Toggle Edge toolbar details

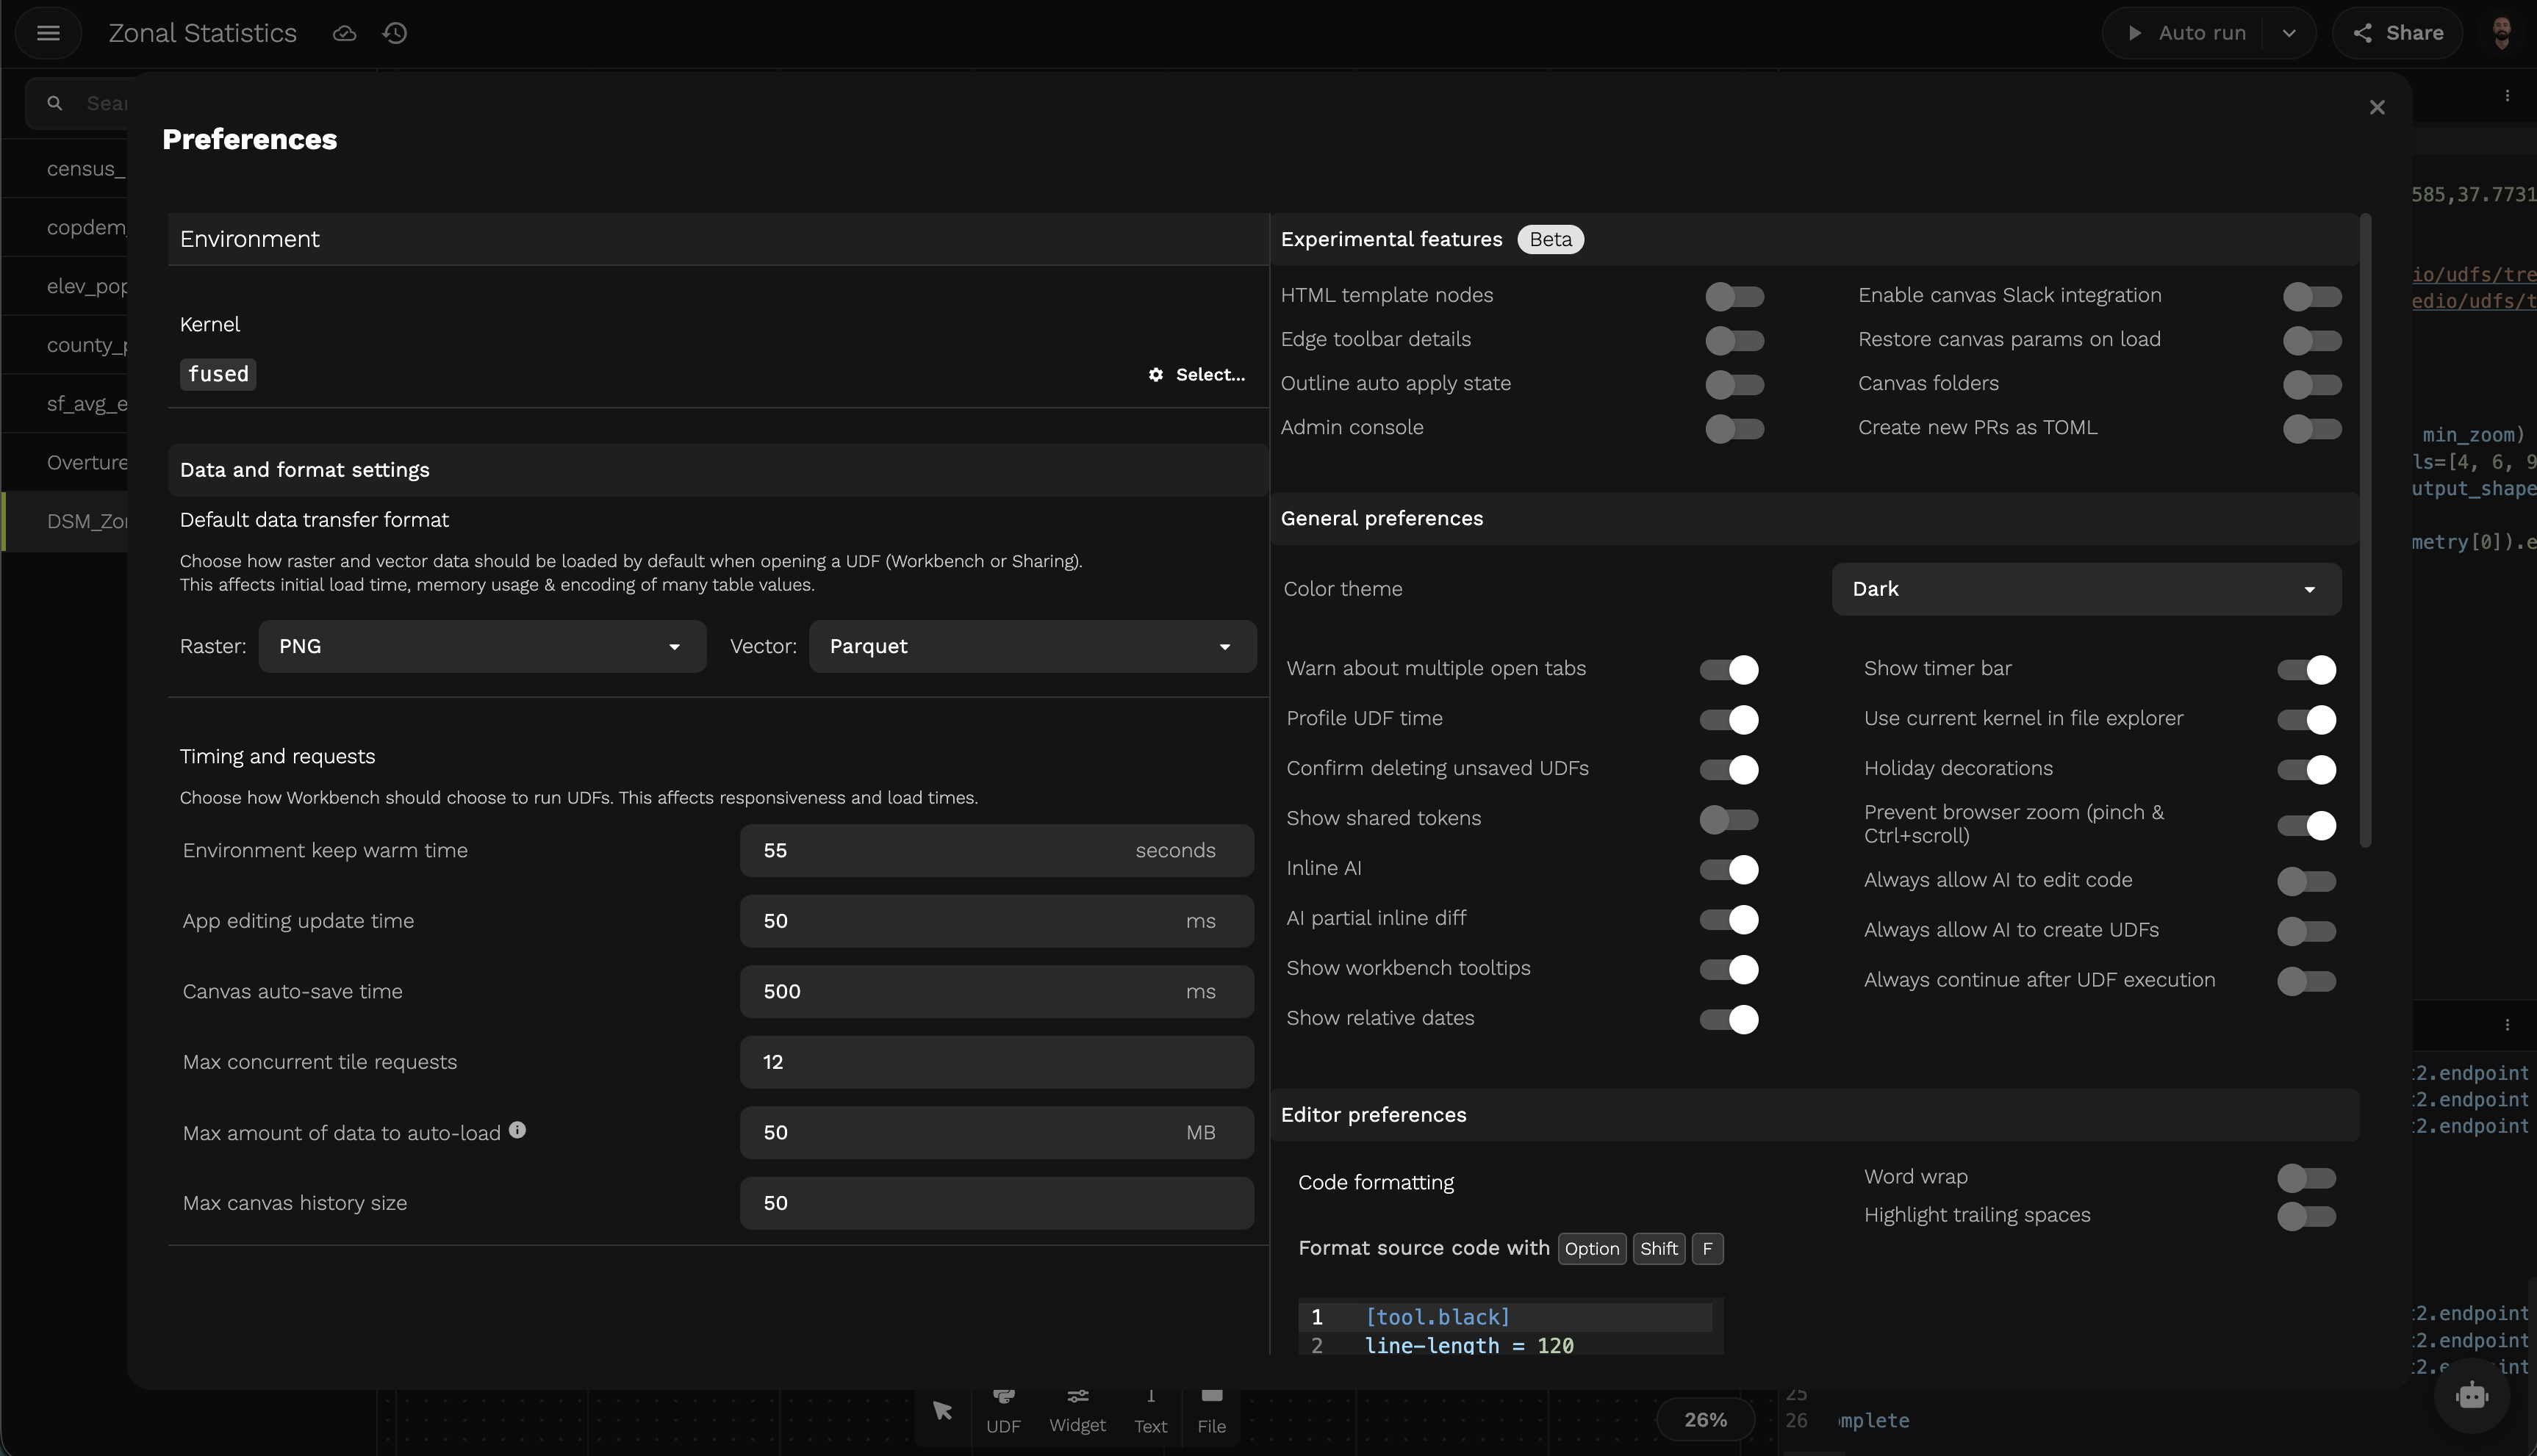(1734, 340)
